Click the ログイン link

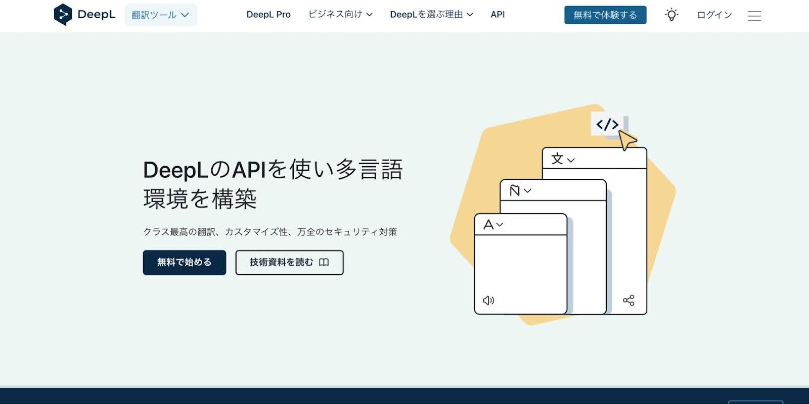[x=714, y=15]
